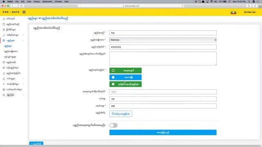The image size is (262, 147).
Task: Click the wide blue submit button
Action: (x=163, y=132)
